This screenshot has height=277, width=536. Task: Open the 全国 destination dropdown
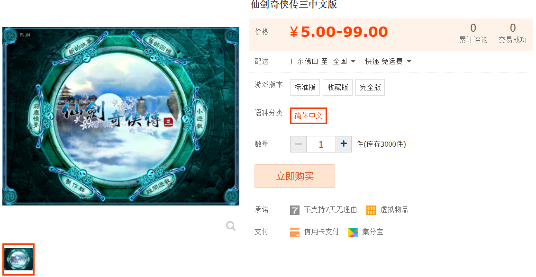coord(344,62)
